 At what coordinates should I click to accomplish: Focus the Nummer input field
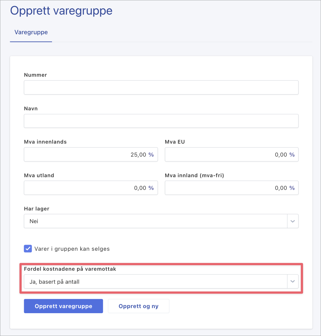pos(161,87)
